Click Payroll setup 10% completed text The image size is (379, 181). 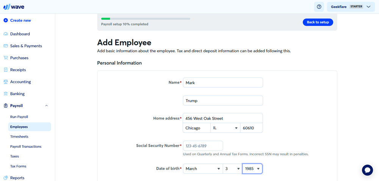click(125, 24)
